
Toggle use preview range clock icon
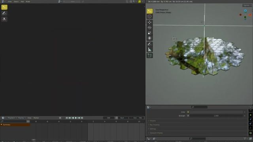point(117,118)
